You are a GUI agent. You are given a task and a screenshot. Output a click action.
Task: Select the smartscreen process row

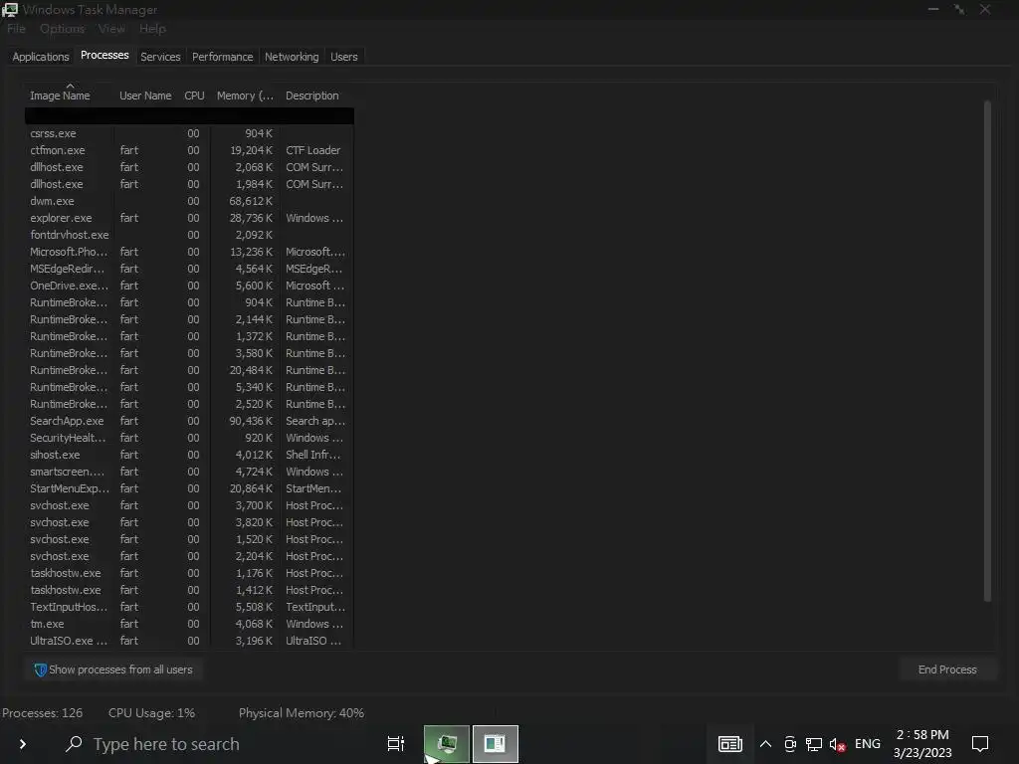pos(189,471)
